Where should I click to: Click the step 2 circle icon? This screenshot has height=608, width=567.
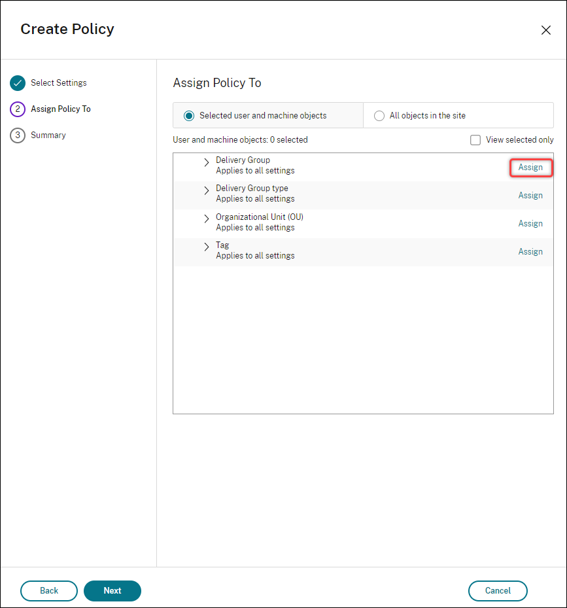pos(18,109)
